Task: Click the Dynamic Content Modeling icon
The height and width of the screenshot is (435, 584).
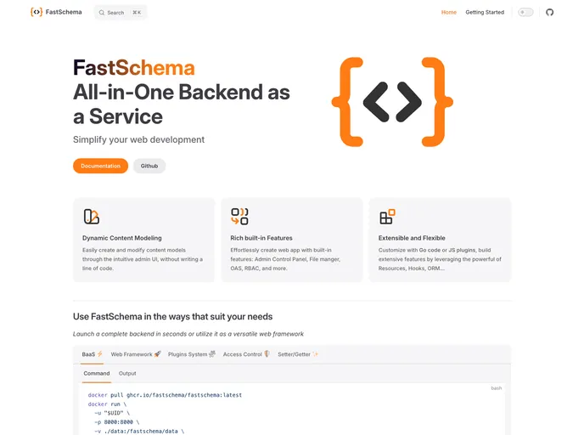Action: click(92, 216)
